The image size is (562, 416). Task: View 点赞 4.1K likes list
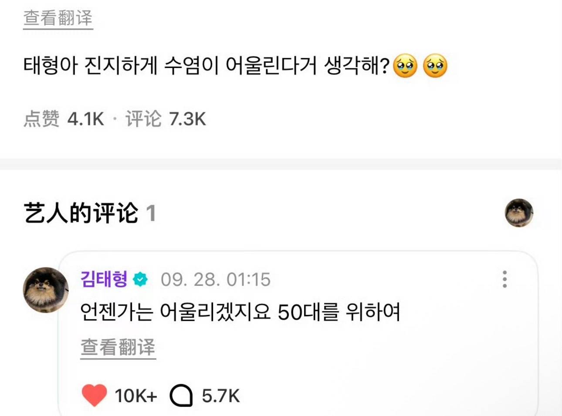64,119
